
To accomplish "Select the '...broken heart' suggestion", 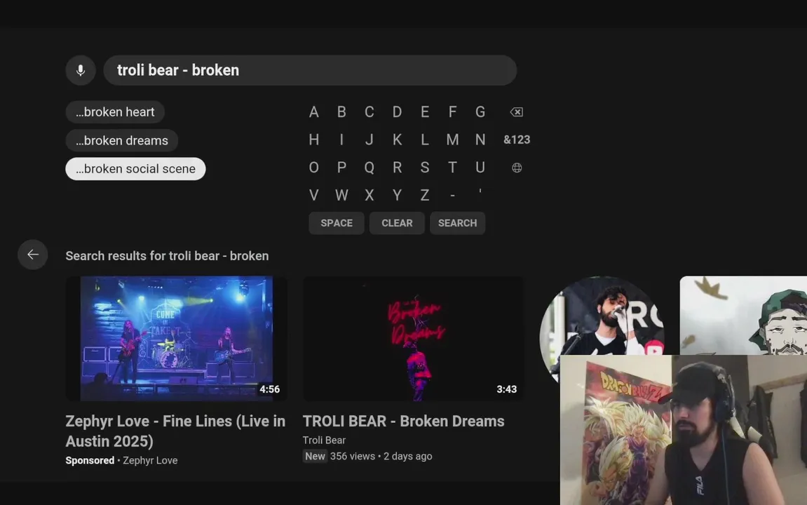I will [x=115, y=112].
